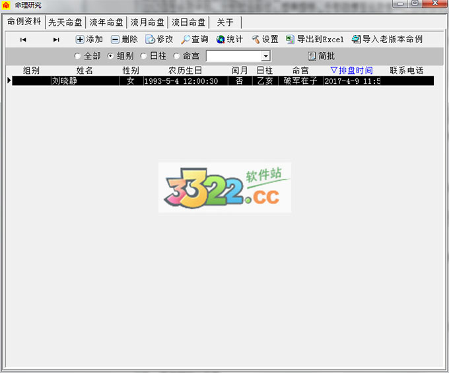The height and width of the screenshot is (373, 449).
Task: Switch to the 流日命盘 tab
Action: 188,22
